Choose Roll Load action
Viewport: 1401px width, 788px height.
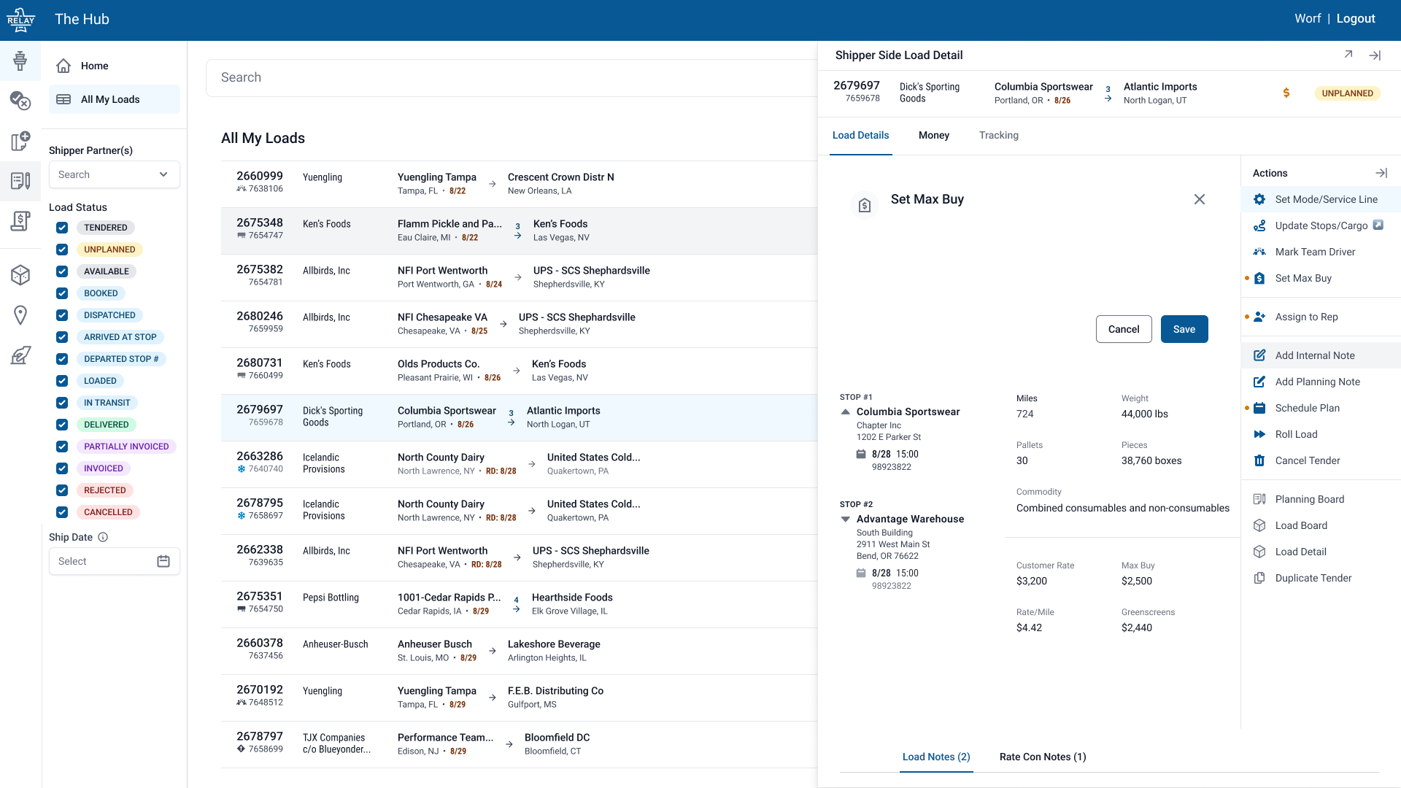point(1321,434)
